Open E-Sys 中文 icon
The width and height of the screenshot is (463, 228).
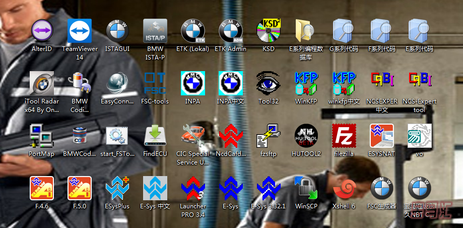point(155,188)
